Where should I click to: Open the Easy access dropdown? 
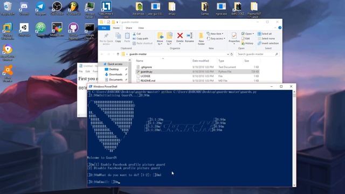pos(216,38)
